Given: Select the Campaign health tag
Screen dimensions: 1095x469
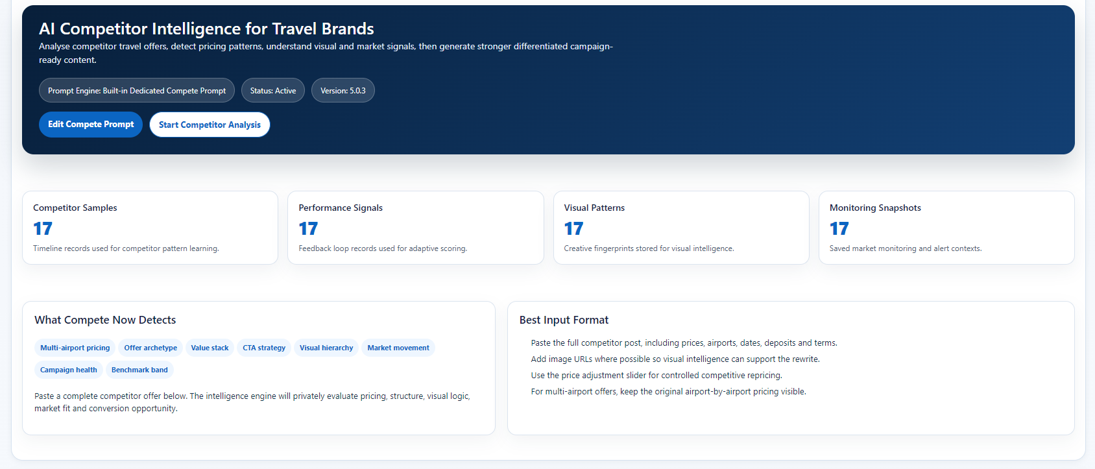Looking at the screenshot, I should 69,370.
